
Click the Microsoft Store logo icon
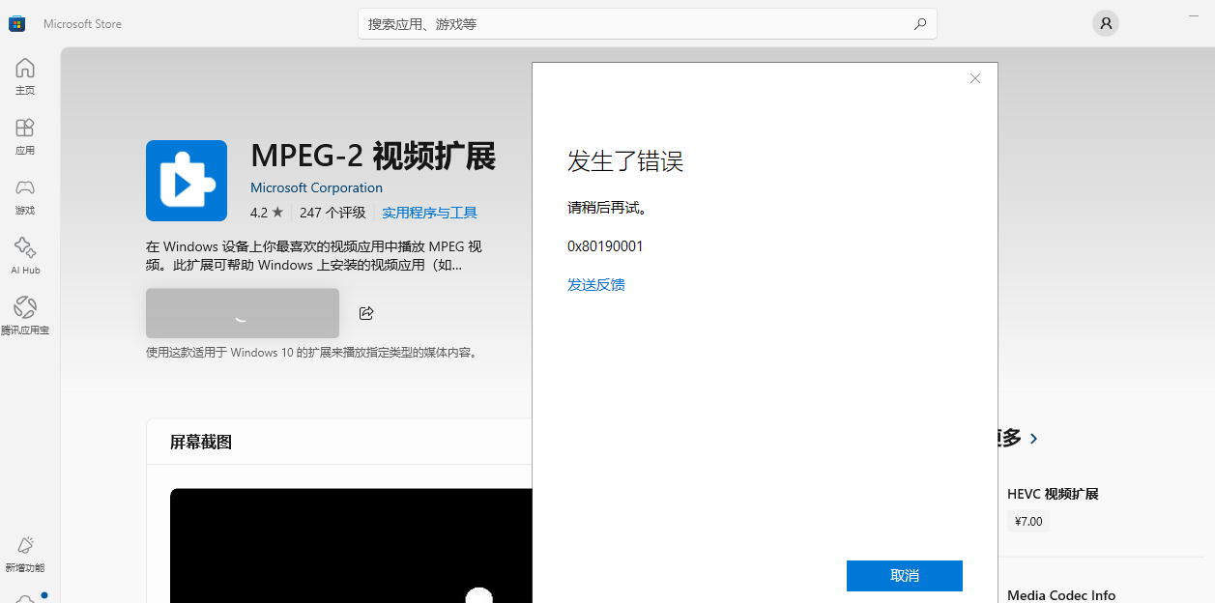[x=17, y=23]
